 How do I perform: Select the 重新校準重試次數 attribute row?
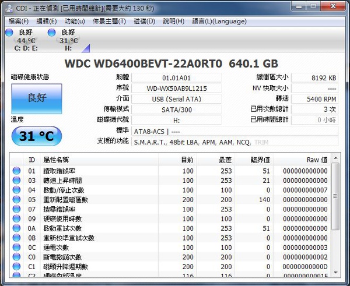coord(170,238)
